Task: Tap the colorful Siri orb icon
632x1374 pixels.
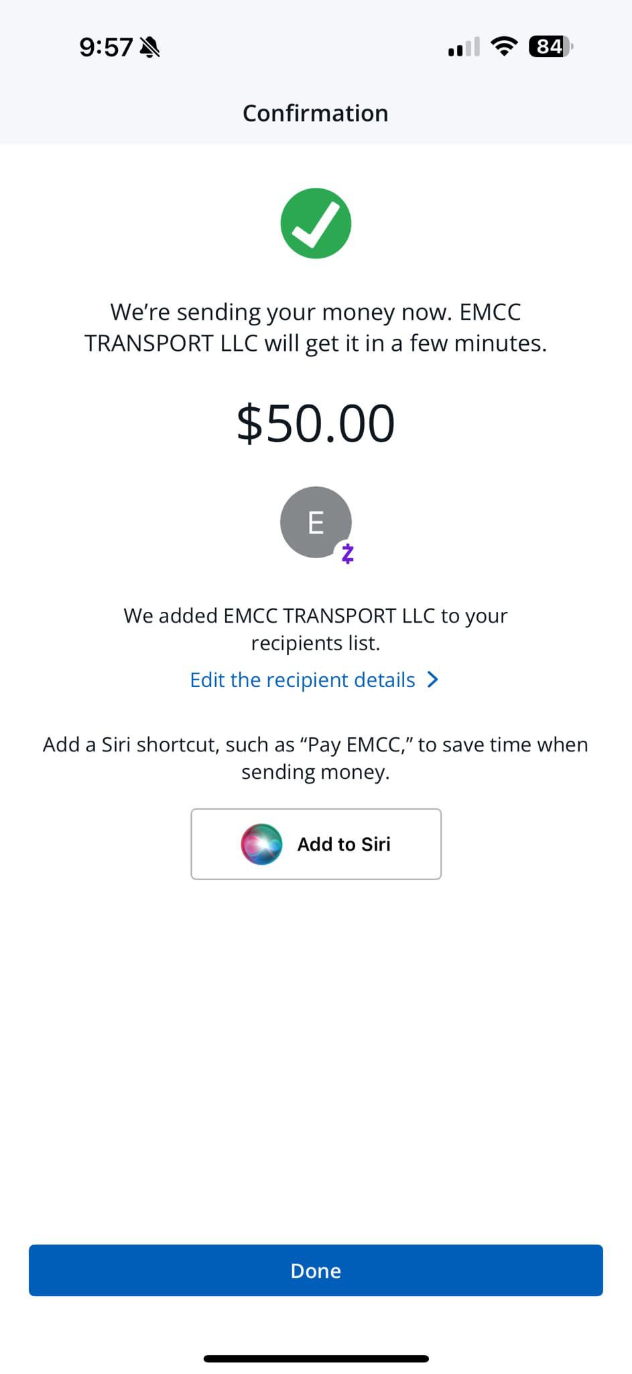Action: click(x=261, y=844)
